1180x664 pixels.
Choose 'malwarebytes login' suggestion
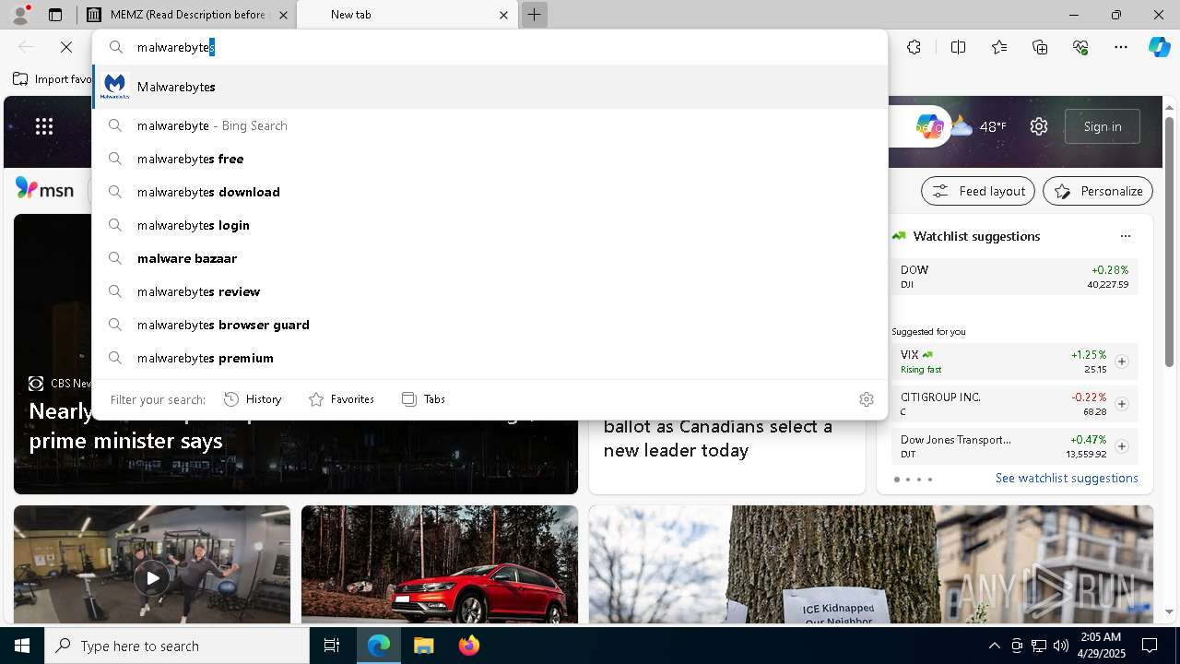coord(490,225)
